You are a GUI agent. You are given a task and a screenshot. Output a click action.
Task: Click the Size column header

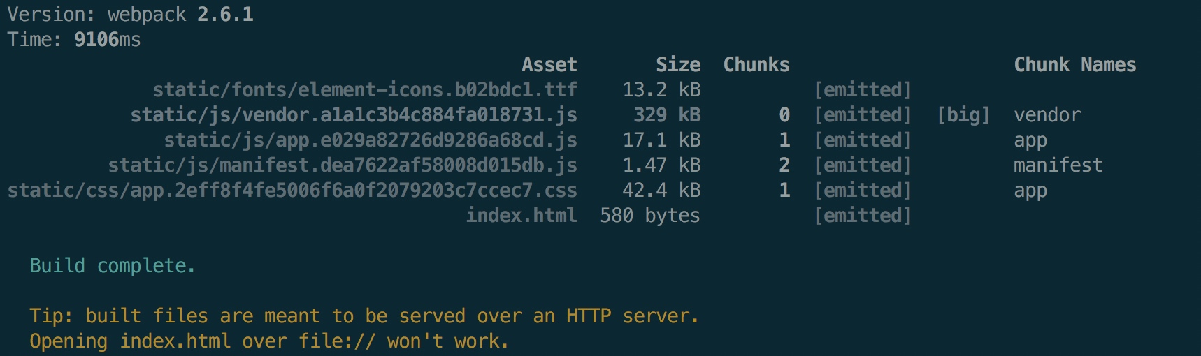[x=678, y=64]
